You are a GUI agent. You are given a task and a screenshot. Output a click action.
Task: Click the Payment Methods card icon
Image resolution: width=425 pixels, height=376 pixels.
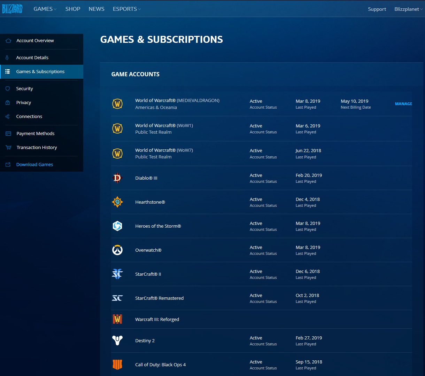pyautogui.click(x=8, y=134)
